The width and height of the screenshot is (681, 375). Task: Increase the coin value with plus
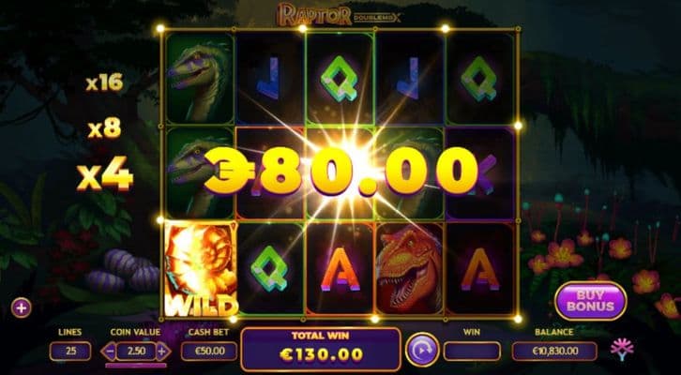162,352
